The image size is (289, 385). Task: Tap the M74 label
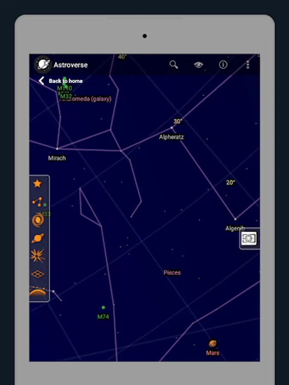point(103,317)
